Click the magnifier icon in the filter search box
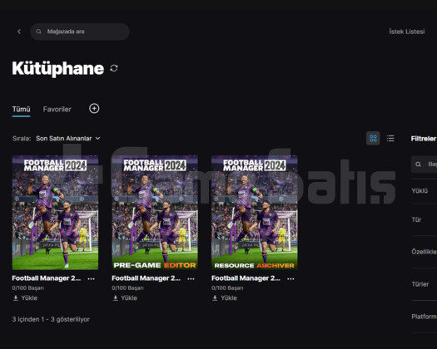 (x=418, y=165)
